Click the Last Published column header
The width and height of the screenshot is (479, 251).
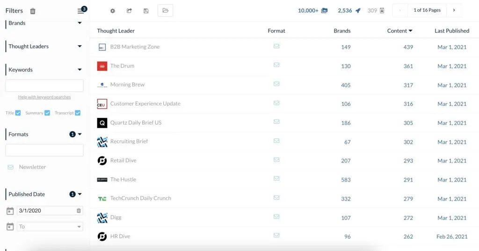point(451,31)
